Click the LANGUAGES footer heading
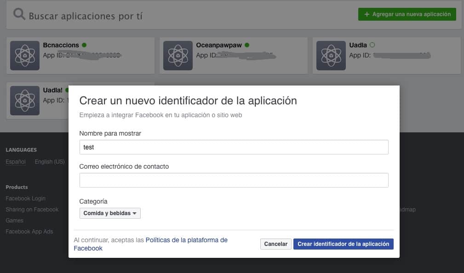The image size is (464, 273). point(21,150)
